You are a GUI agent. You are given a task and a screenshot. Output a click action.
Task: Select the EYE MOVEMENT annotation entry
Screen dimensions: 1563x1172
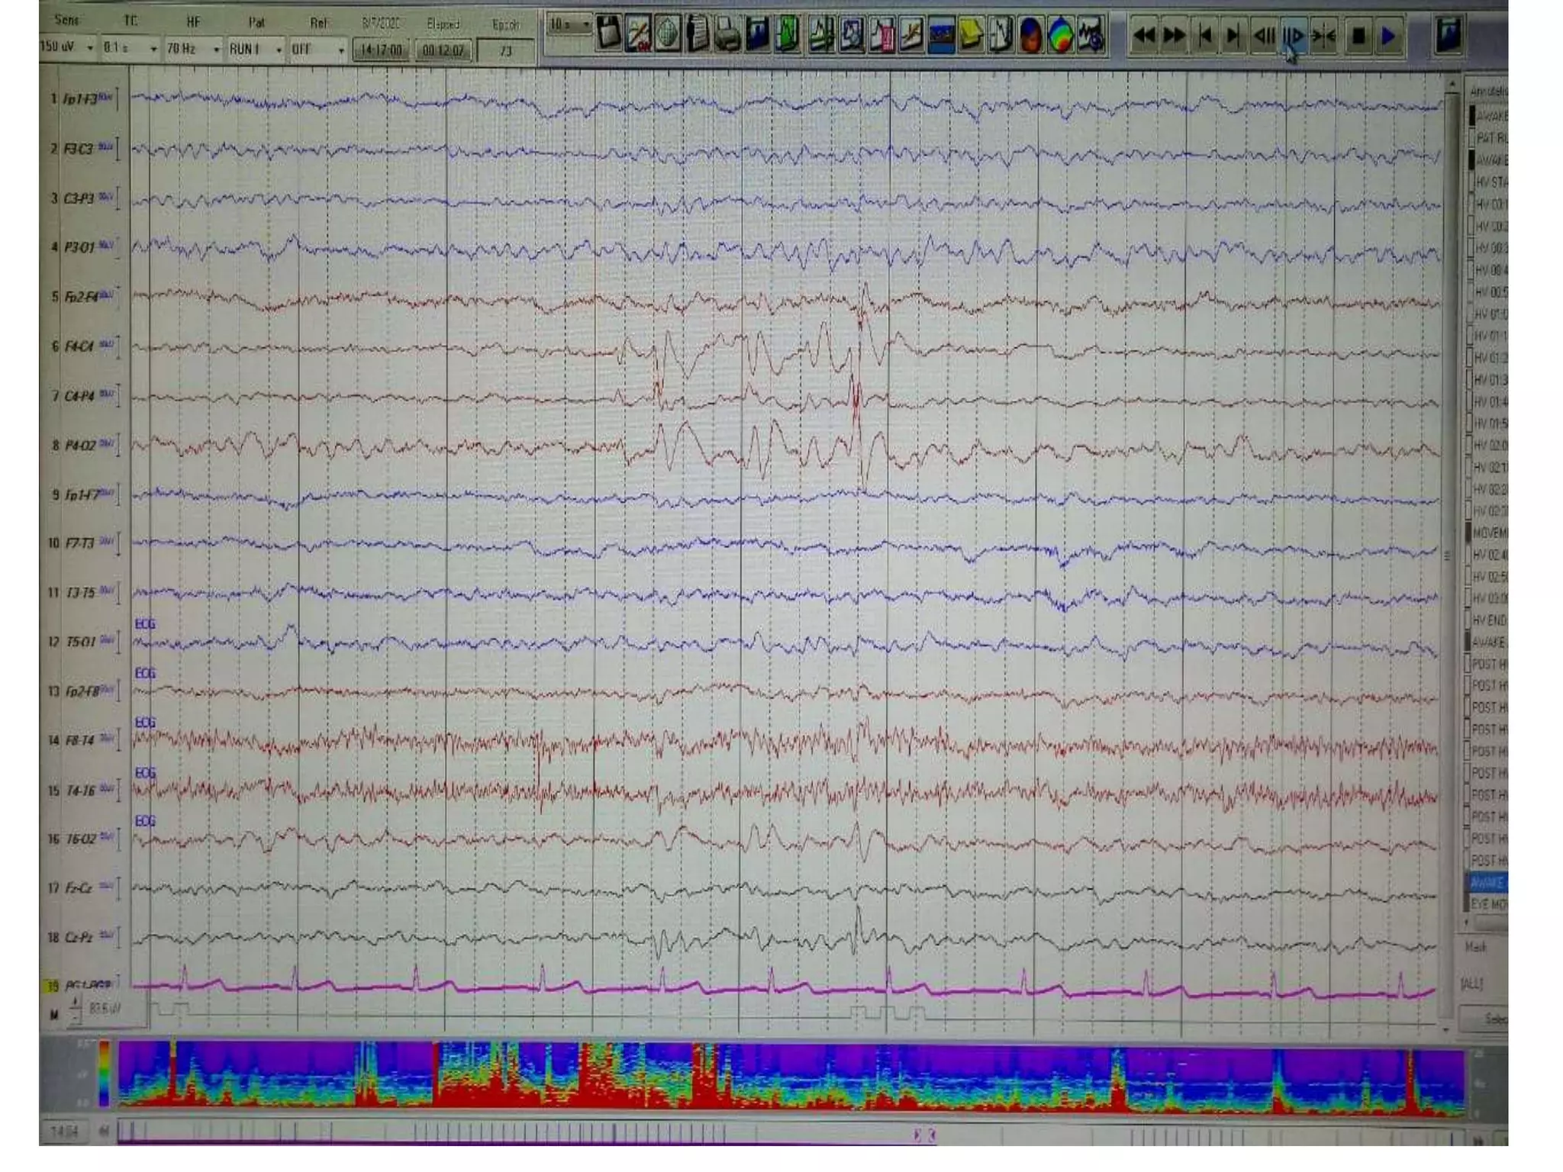[1488, 904]
